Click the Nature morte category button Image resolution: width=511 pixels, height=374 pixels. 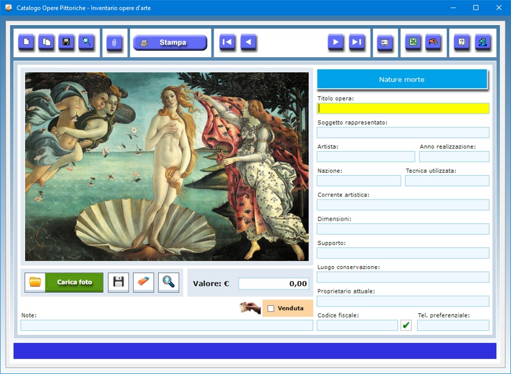coord(402,79)
